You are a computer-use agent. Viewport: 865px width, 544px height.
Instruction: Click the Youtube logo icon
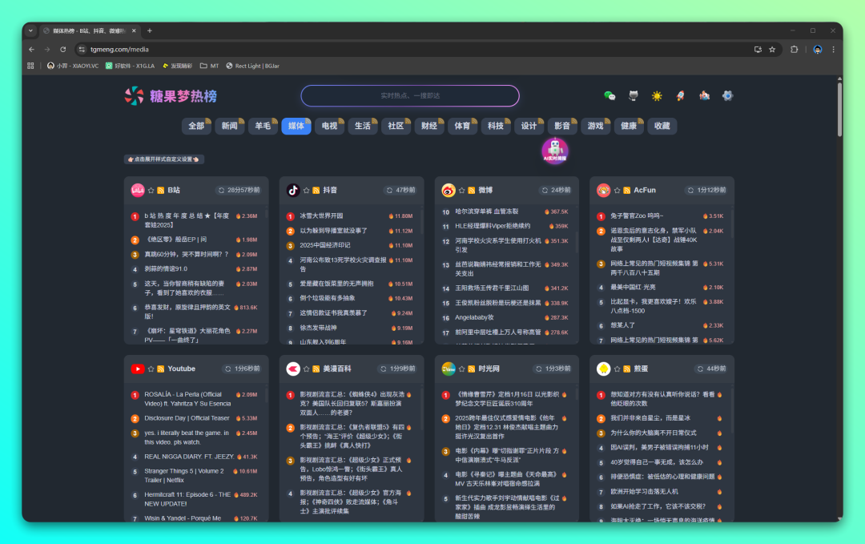pos(138,369)
